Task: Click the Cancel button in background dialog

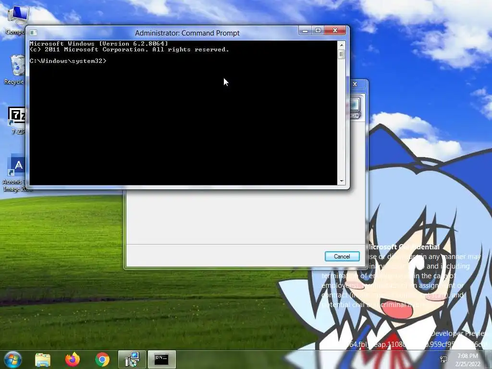Action: click(x=342, y=257)
